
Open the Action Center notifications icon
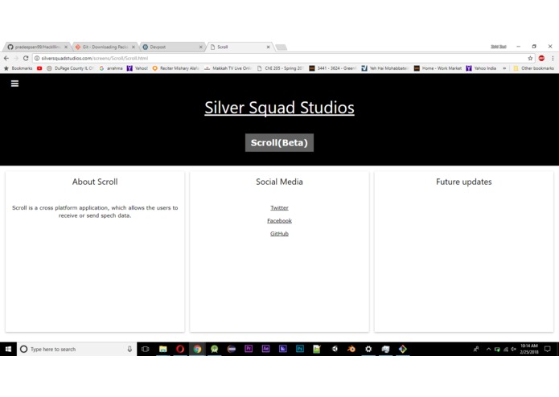[x=548, y=350]
